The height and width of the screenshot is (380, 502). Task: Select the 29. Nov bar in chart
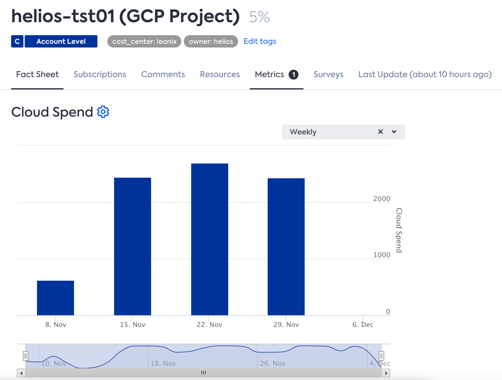pyautogui.click(x=286, y=247)
